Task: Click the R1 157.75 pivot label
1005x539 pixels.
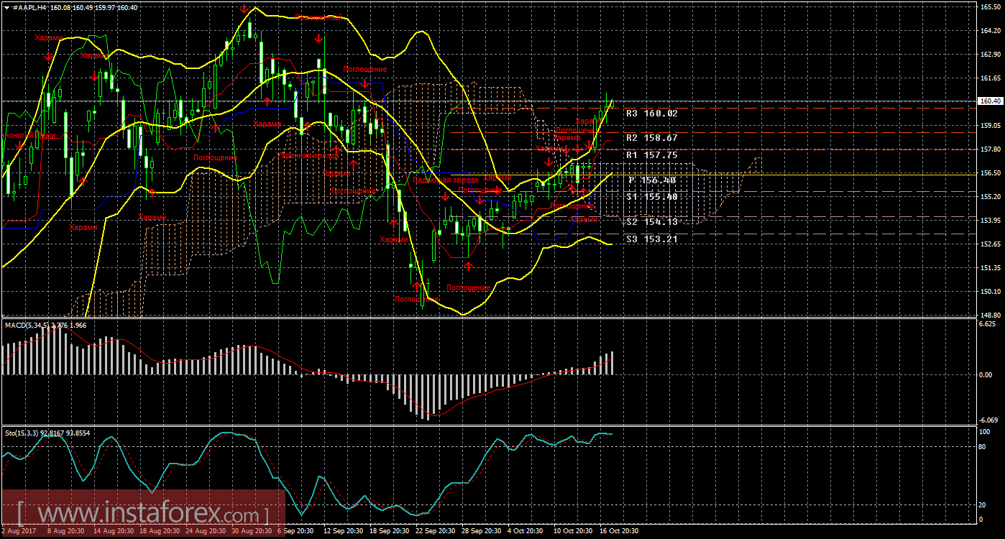Action: (651, 155)
